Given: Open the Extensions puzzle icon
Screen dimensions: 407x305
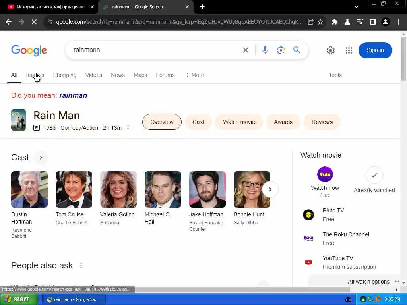Looking at the screenshot, I should coord(334,22).
